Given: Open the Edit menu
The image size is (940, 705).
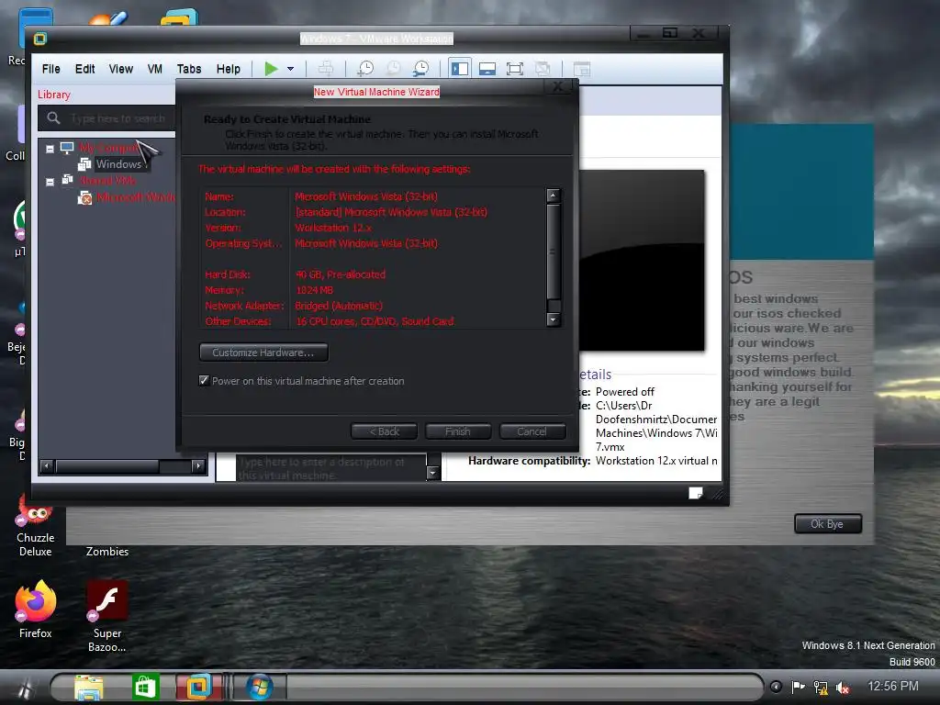Looking at the screenshot, I should [84, 69].
